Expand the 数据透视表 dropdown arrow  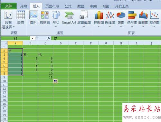pyautogui.click(x=14, y=27)
